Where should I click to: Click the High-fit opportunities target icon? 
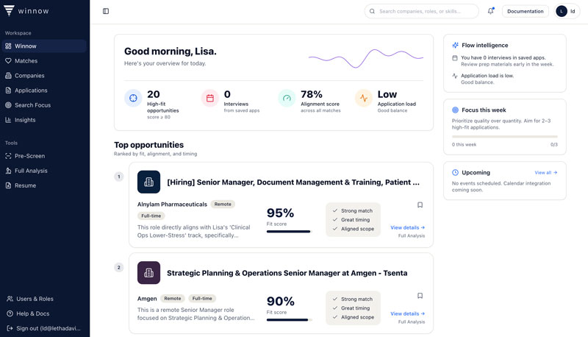click(133, 98)
